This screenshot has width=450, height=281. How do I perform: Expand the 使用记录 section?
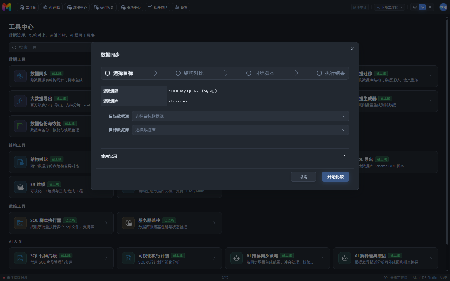tap(225, 156)
